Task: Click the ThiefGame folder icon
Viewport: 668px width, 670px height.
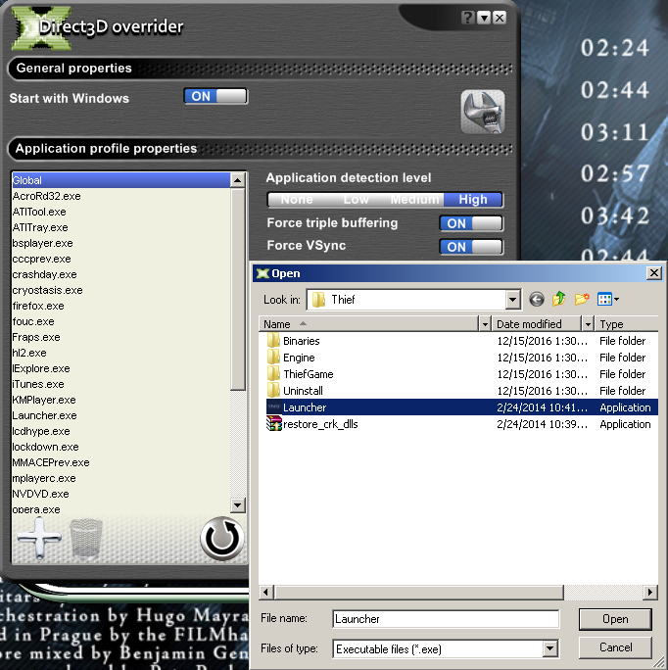Action: [273, 374]
